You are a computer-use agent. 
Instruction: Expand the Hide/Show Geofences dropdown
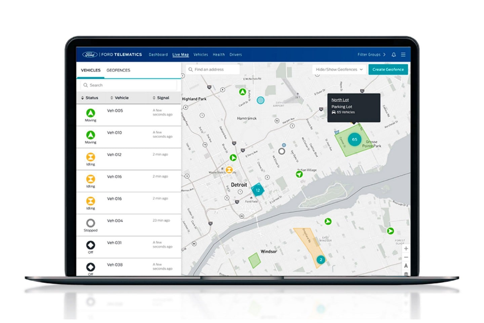339,70
